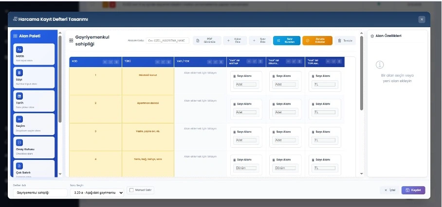Click the Defter Adı text field
The width and height of the screenshot is (442, 207).
click(40, 192)
